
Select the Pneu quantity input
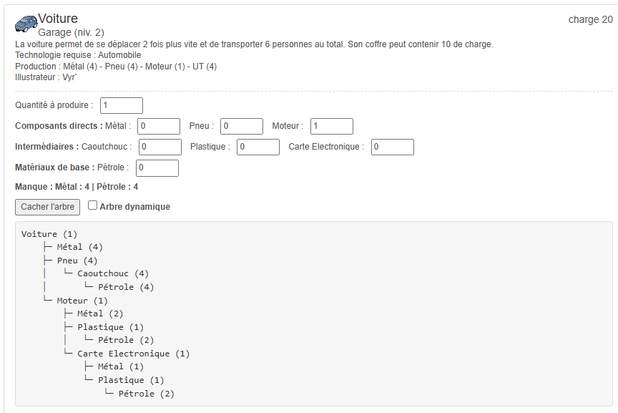point(241,126)
